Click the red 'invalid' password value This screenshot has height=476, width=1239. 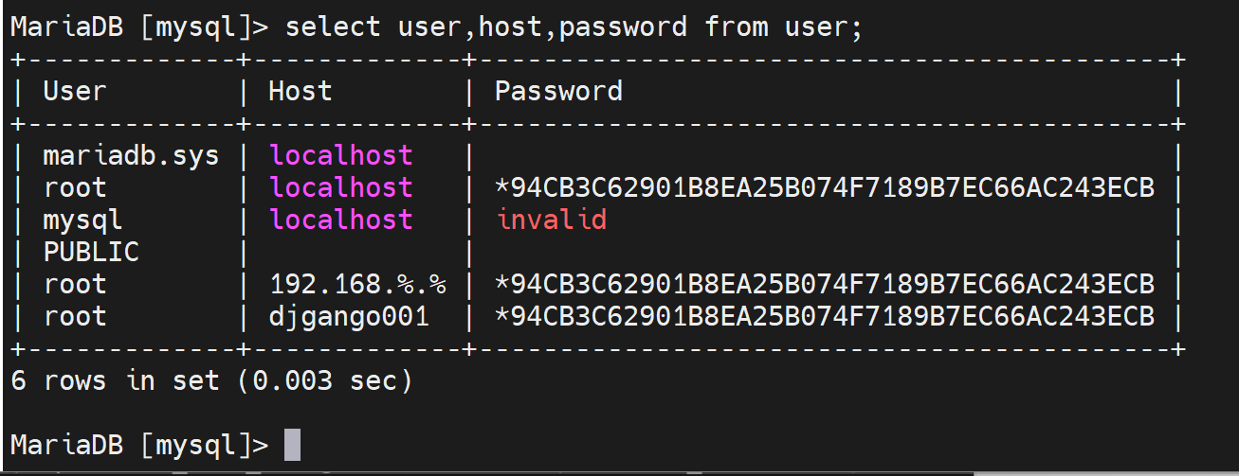(x=551, y=220)
